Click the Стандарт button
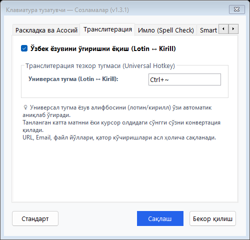 coord(35,218)
